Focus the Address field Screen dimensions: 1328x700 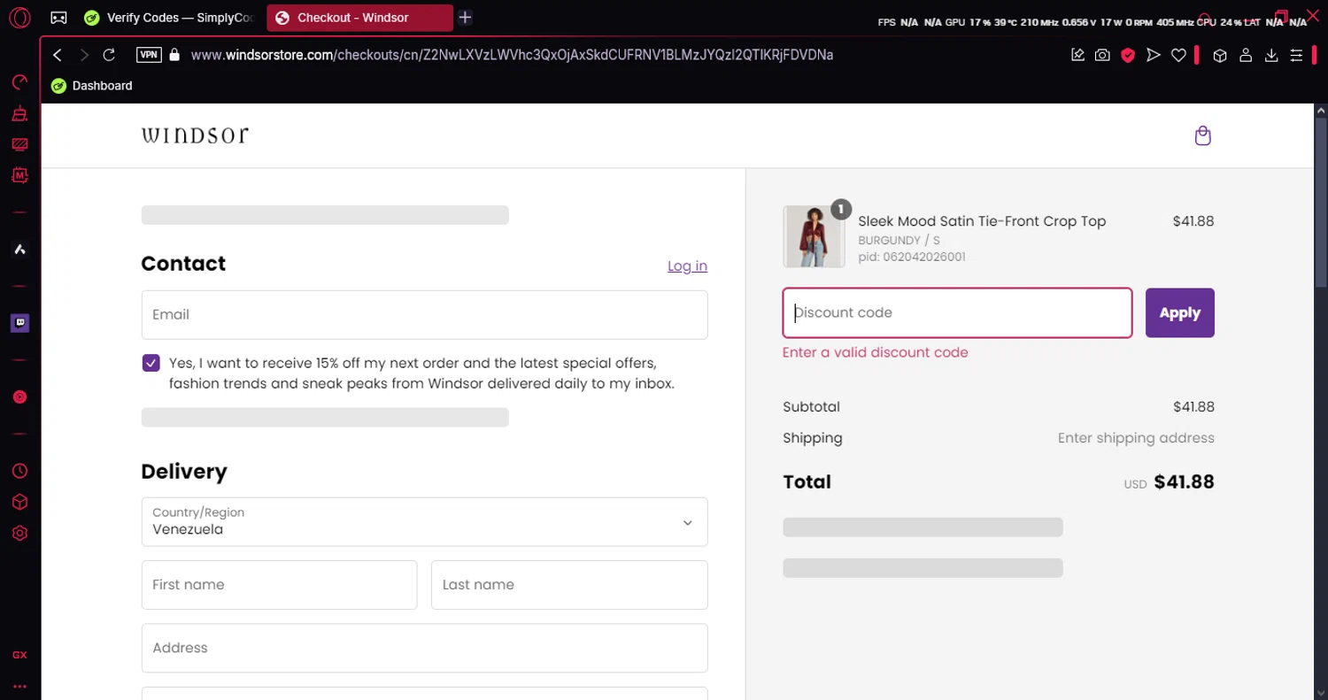point(424,648)
